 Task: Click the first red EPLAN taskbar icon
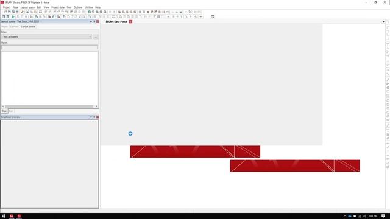12,216
